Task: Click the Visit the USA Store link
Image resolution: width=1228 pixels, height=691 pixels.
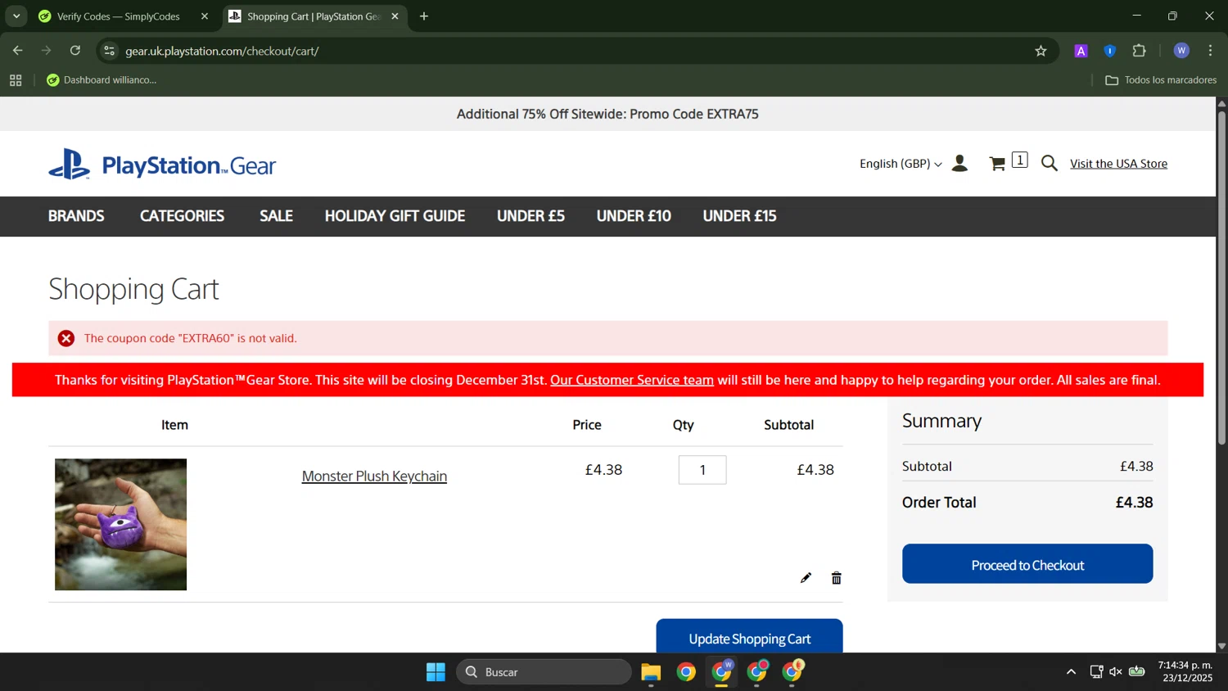Action: pyautogui.click(x=1118, y=164)
